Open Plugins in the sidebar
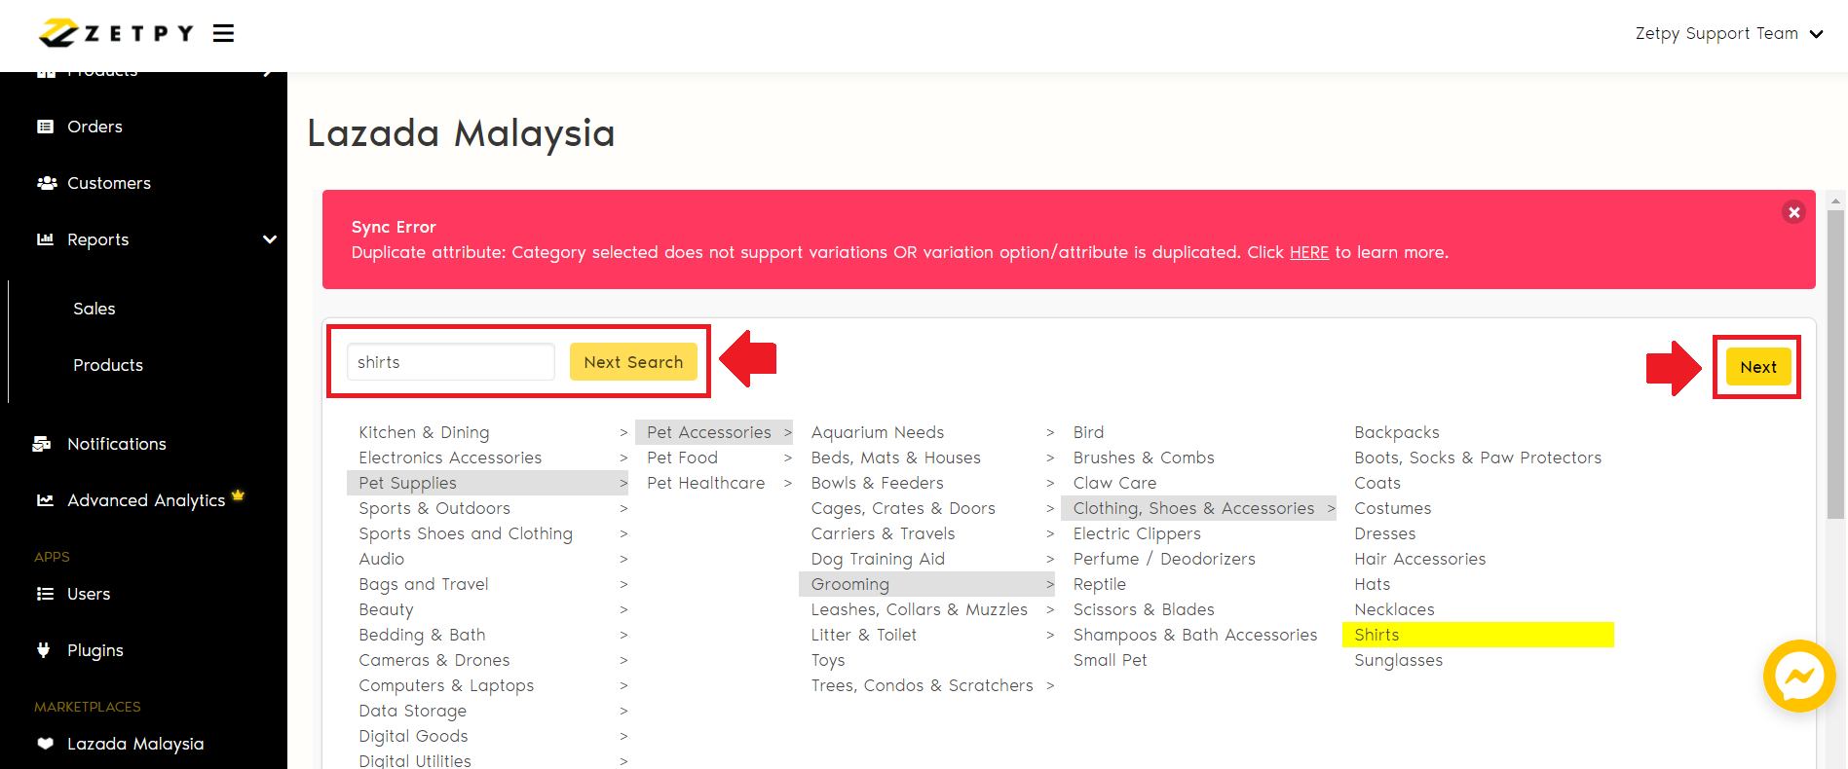This screenshot has width=1848, height=769. (95, 650)
